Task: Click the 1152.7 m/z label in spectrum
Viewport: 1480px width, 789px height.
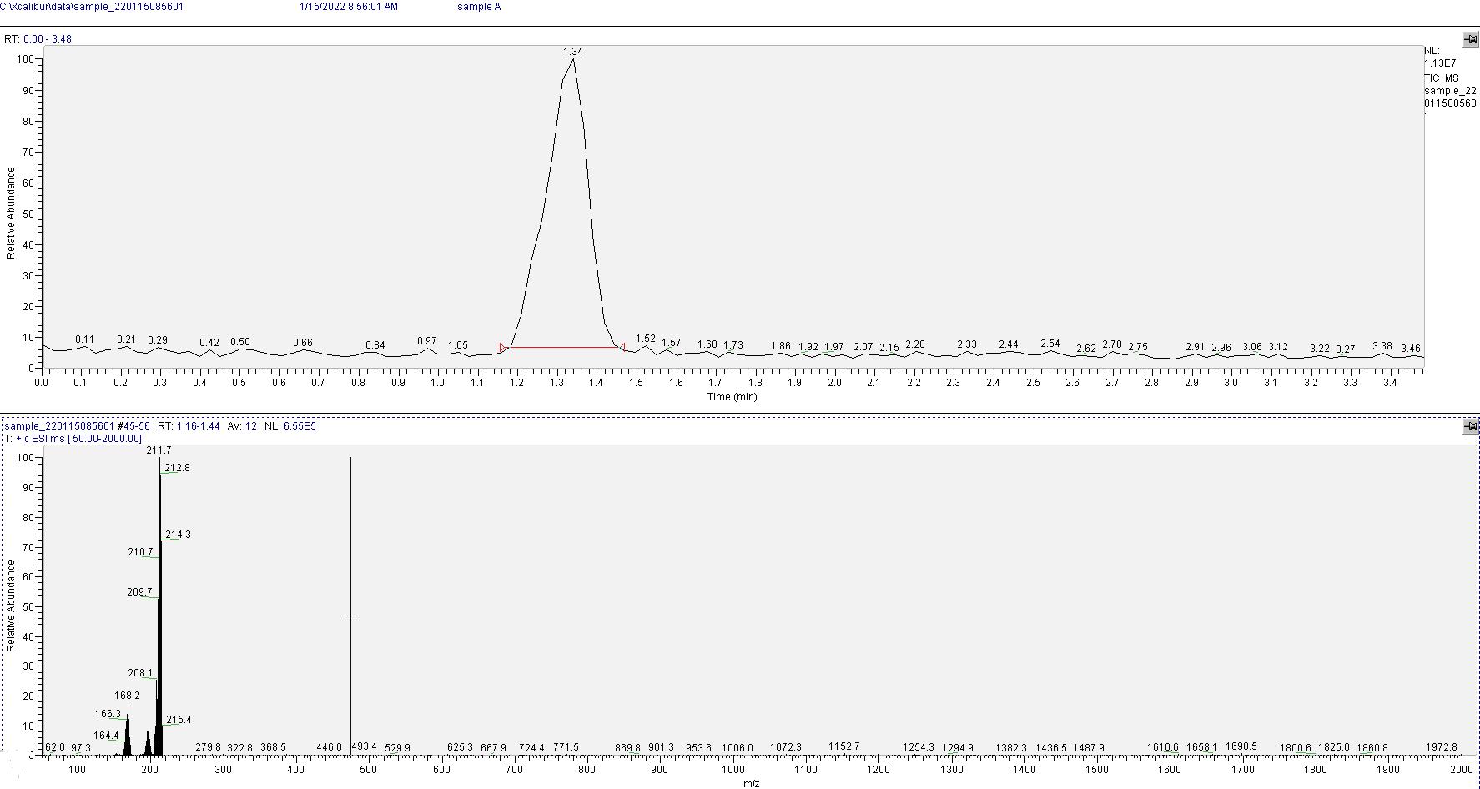Action: click(x=843, y=746)
